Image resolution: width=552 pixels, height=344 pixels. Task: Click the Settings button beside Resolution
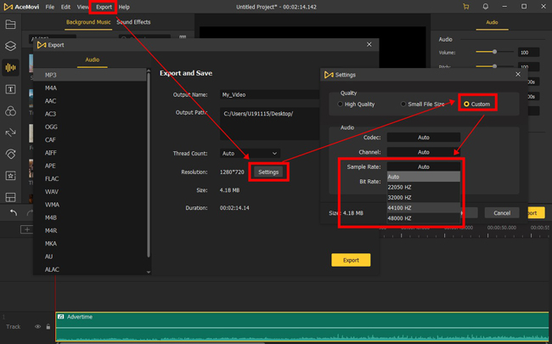pyautogui.click(x=268, y=172)
